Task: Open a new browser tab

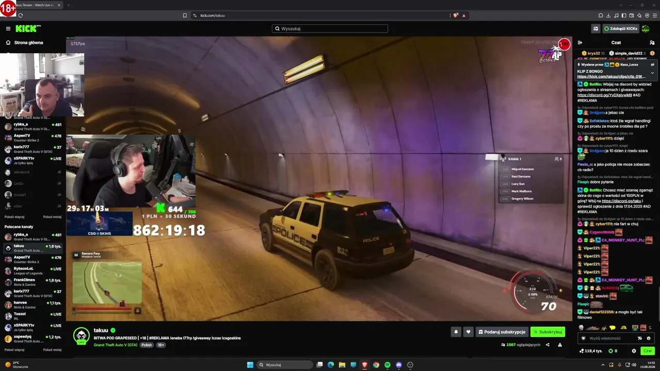Action: (68, 5)
